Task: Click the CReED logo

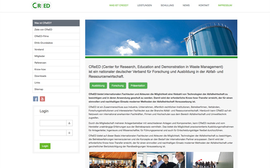Action: coord(41,5)
